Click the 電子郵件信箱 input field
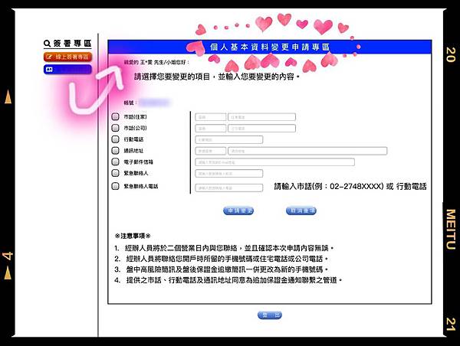 (x=275, y=162)
